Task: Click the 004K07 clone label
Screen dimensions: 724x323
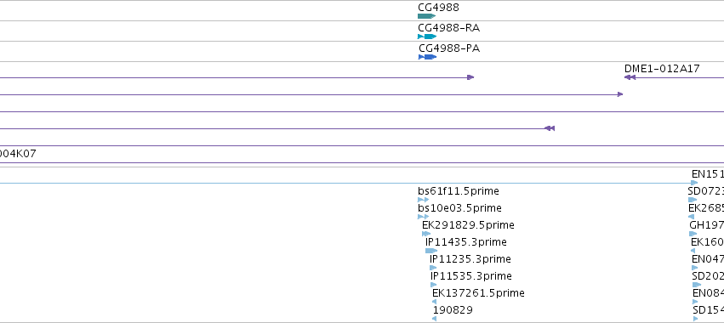Action: pyautogui.click(x=18, y=154)
